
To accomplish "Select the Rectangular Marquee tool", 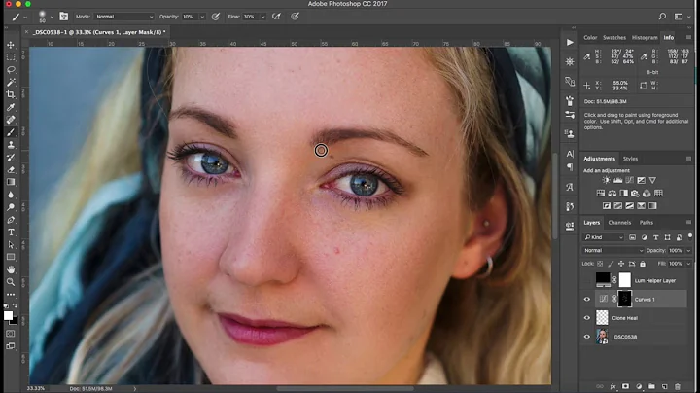I will 11,57.
